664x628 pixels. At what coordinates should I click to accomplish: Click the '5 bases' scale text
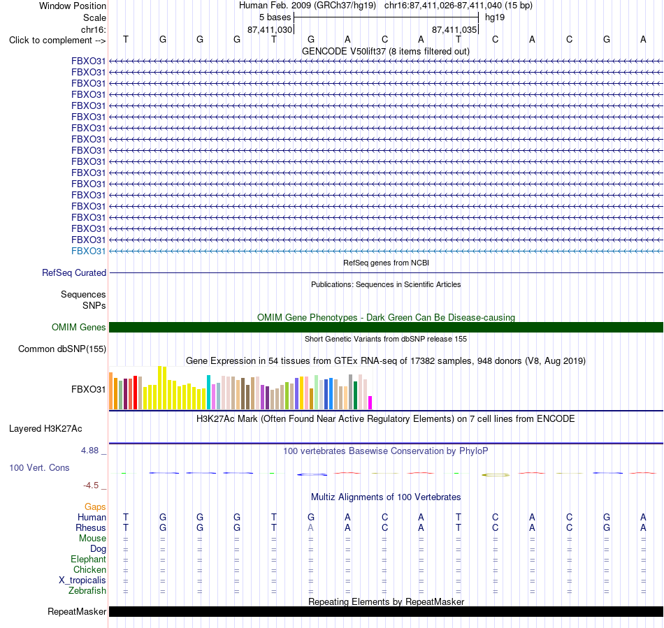275,17
